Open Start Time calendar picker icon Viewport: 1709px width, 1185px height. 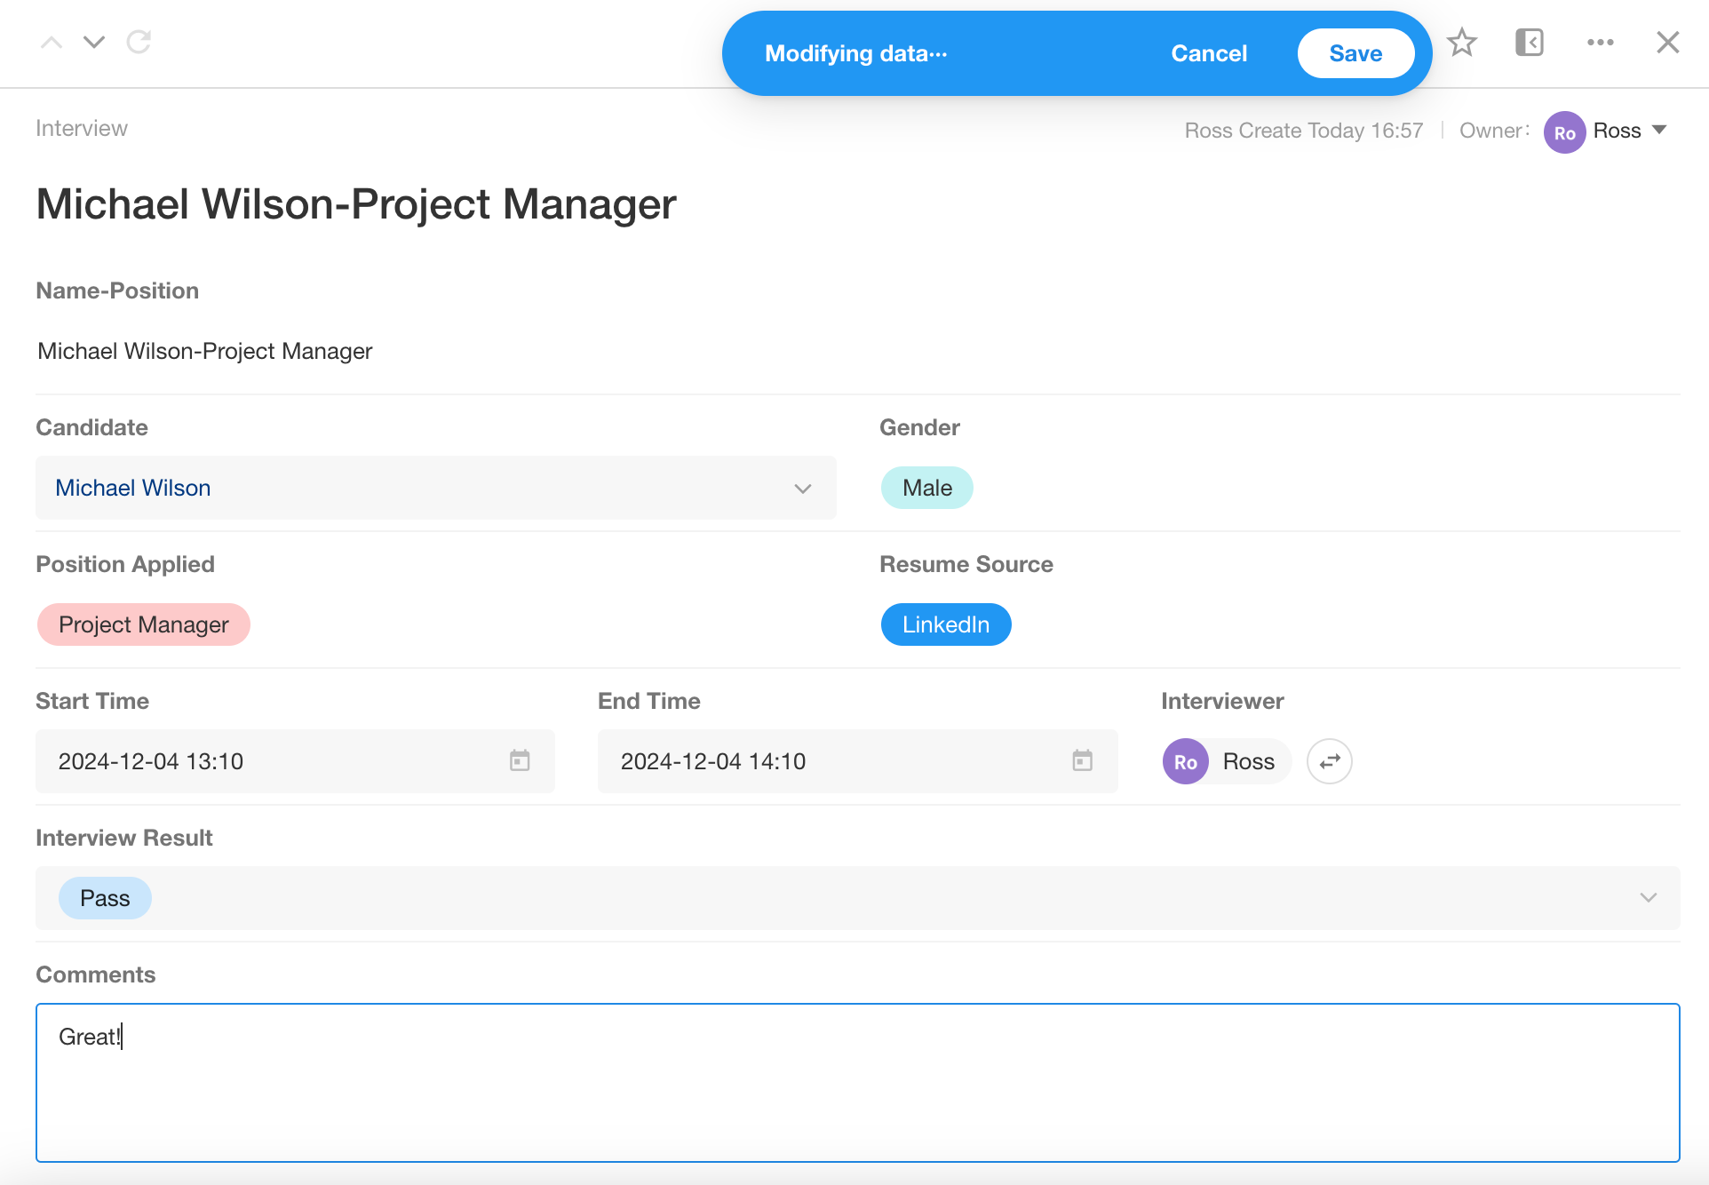520,760
